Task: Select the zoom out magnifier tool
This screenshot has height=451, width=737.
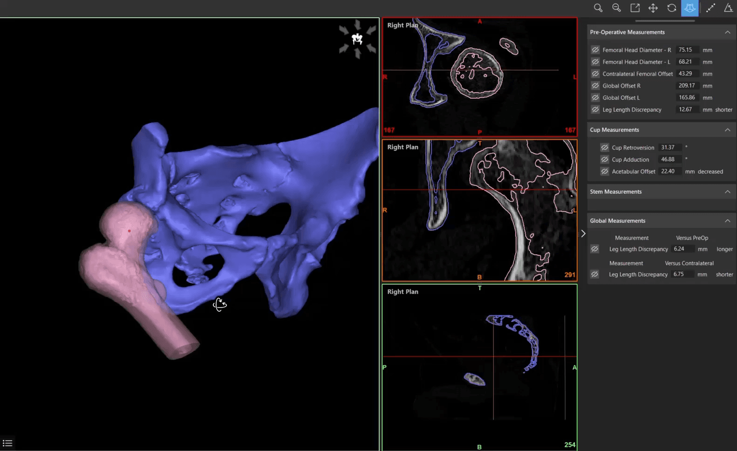Action: (616, 8)
